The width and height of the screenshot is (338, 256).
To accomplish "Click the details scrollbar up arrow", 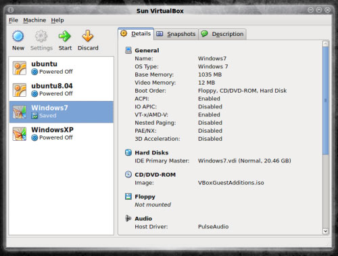I will click(x=325, y=43).
